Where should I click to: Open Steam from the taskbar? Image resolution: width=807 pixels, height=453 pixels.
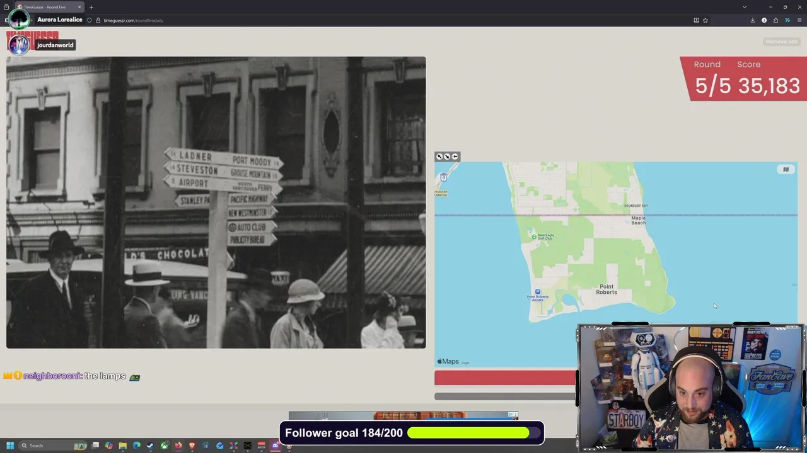click(x=151, y=445)
